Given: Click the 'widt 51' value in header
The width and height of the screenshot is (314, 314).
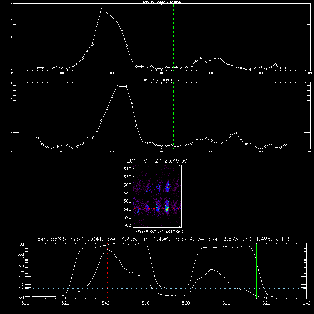Looking at the screenshot, I should (x=284, y=239).
